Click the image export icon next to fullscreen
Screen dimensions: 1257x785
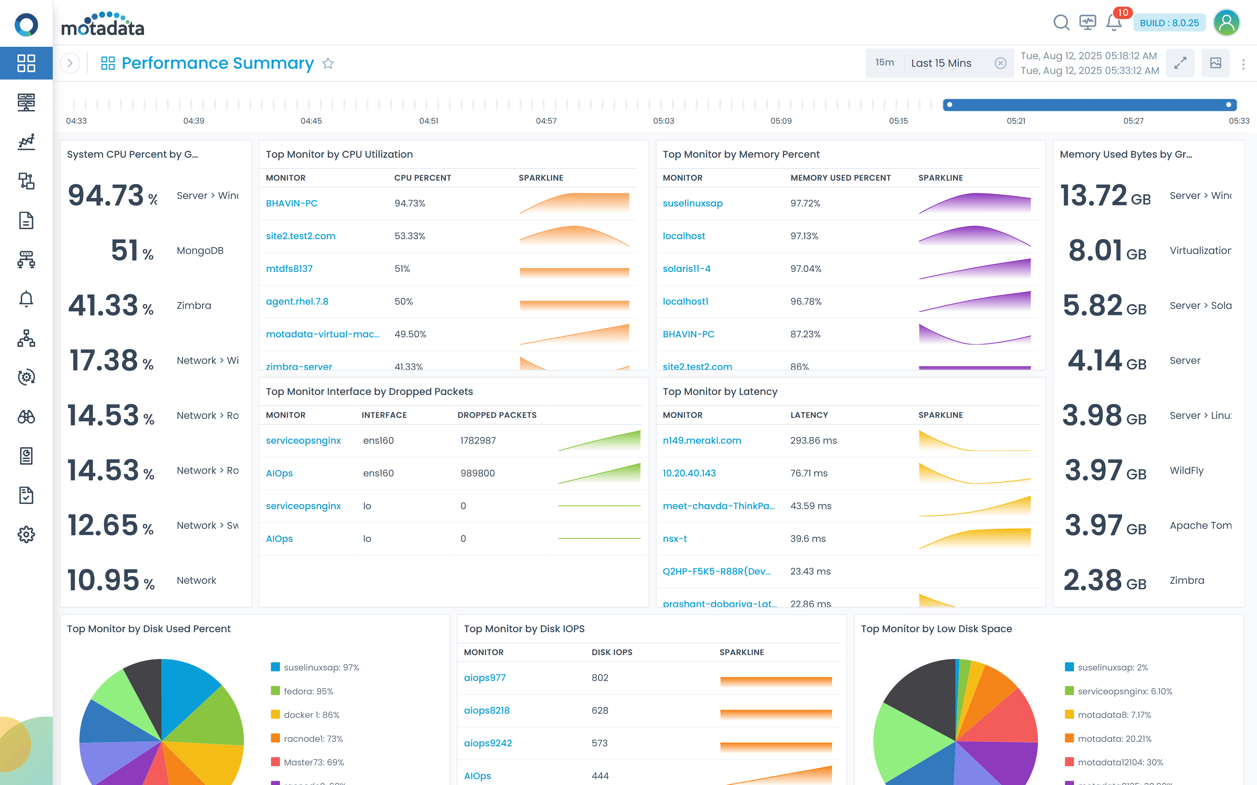click(x=1215, y=63)
